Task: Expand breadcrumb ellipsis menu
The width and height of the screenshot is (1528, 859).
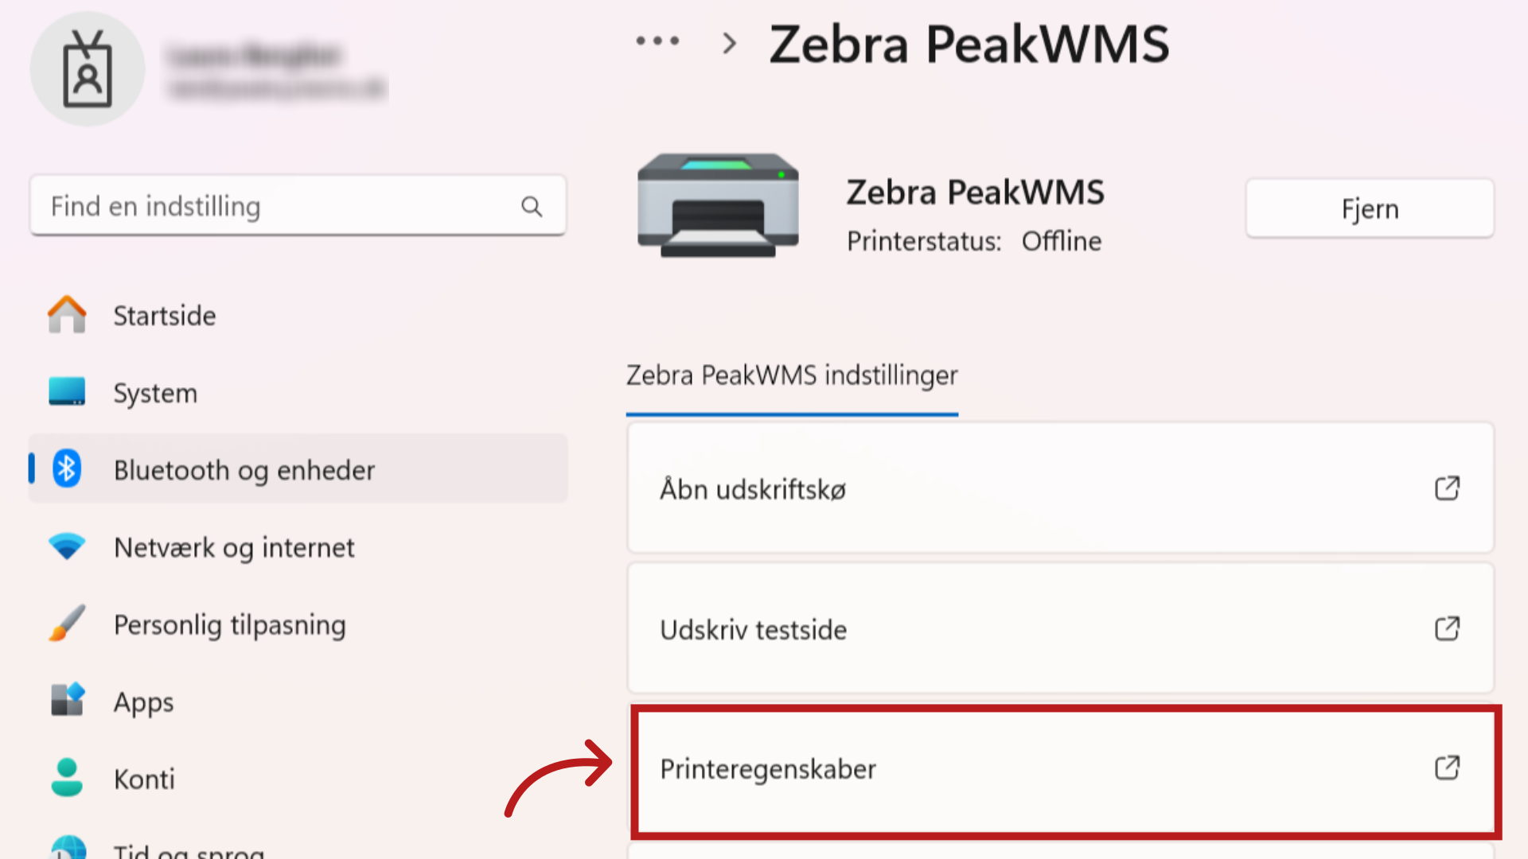Action: click(x=657, y=41)
